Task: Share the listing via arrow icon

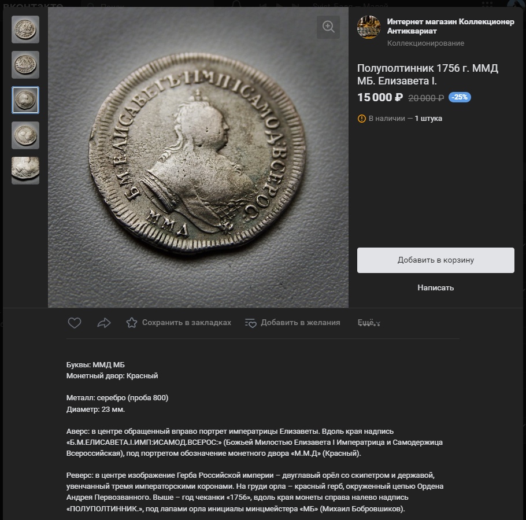Action: coord(103,323)
